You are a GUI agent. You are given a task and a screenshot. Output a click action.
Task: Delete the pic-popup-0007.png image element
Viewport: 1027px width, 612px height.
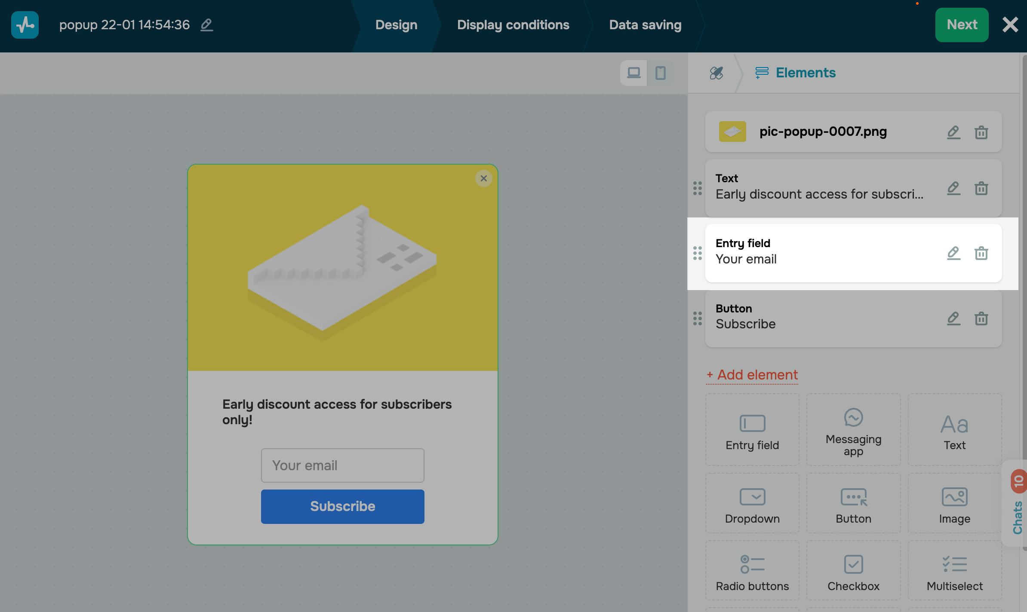981,132
